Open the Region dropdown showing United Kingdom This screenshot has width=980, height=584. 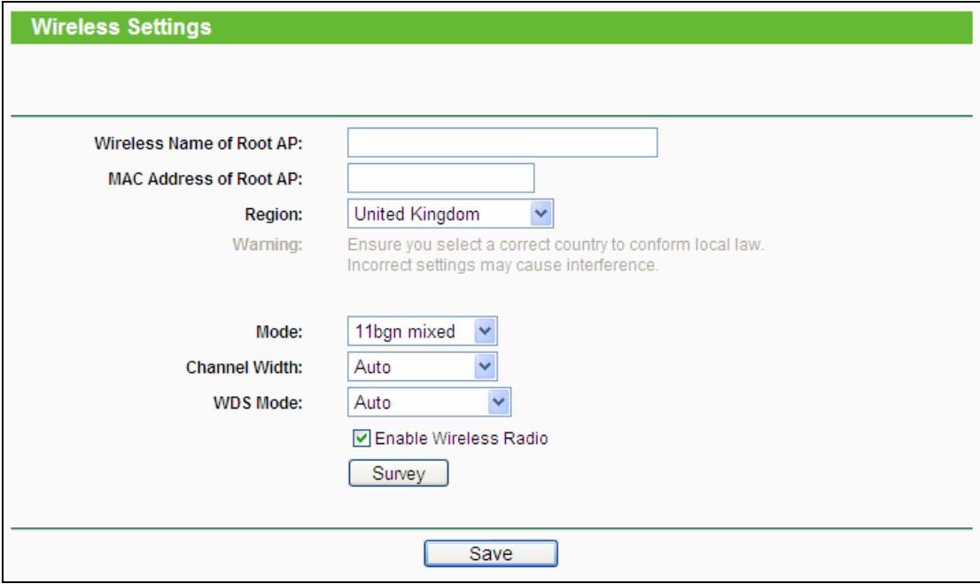click(x=450, y=214)
